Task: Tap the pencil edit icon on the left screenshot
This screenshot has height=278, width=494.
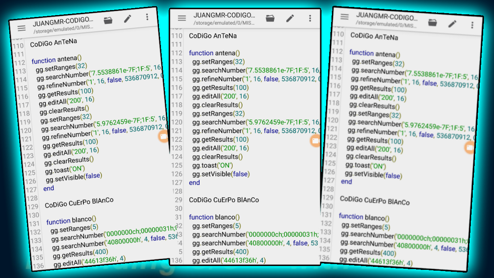Action: click(x=127, y=19)
